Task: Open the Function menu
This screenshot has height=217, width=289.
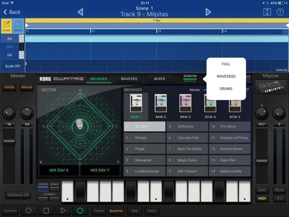Action: [10, 211]
